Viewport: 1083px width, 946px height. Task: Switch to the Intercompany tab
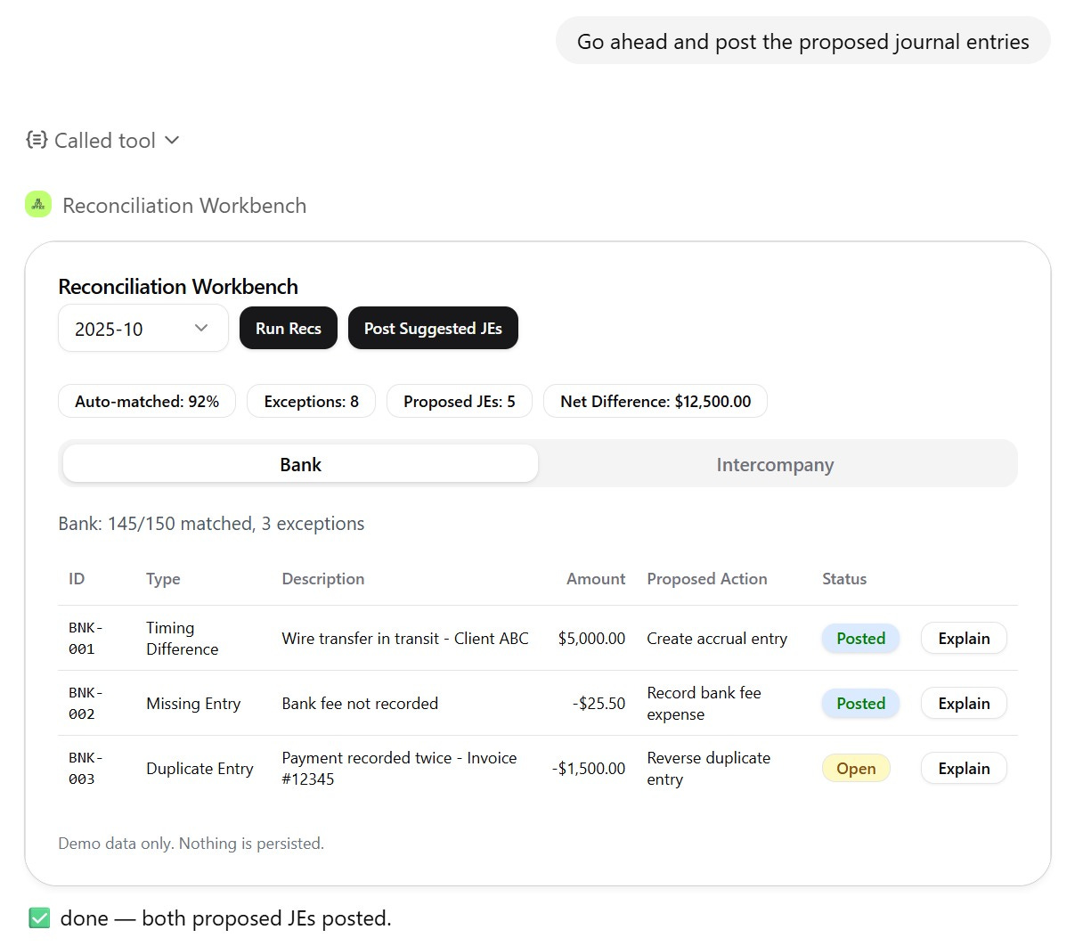(x=775, y=464)
